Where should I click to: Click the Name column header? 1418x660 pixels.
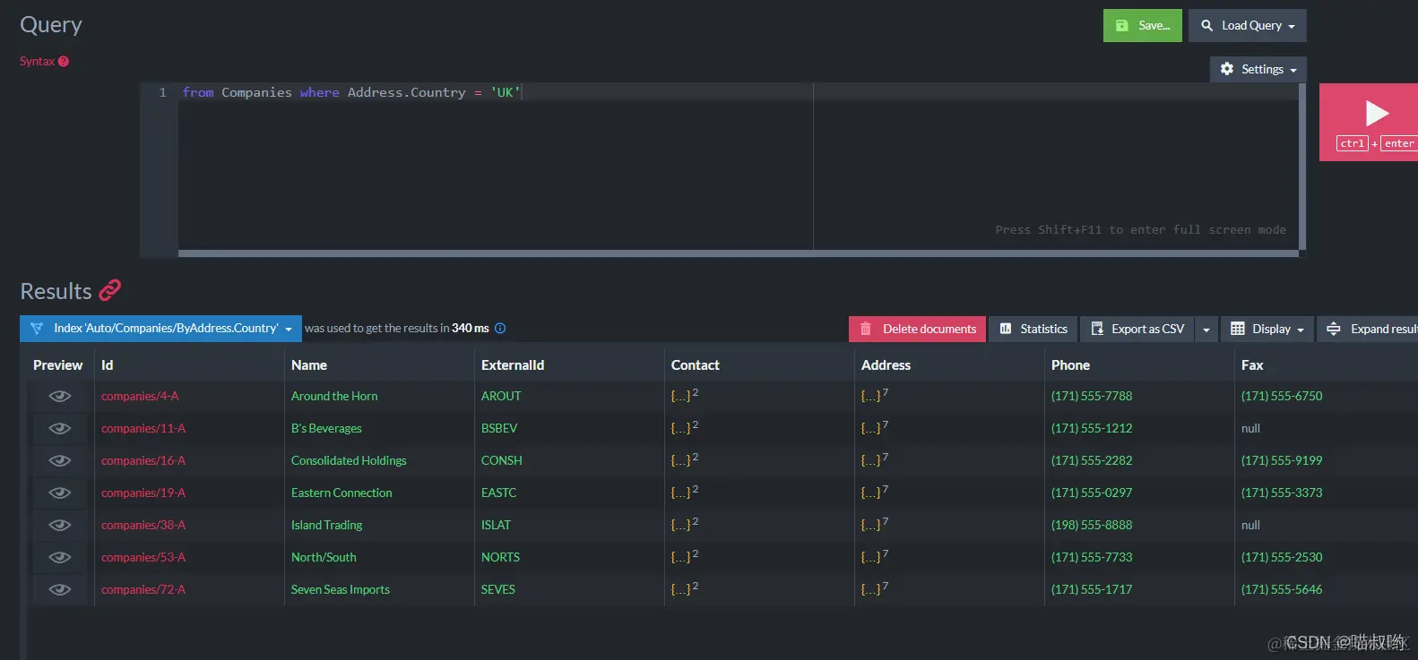309,365
